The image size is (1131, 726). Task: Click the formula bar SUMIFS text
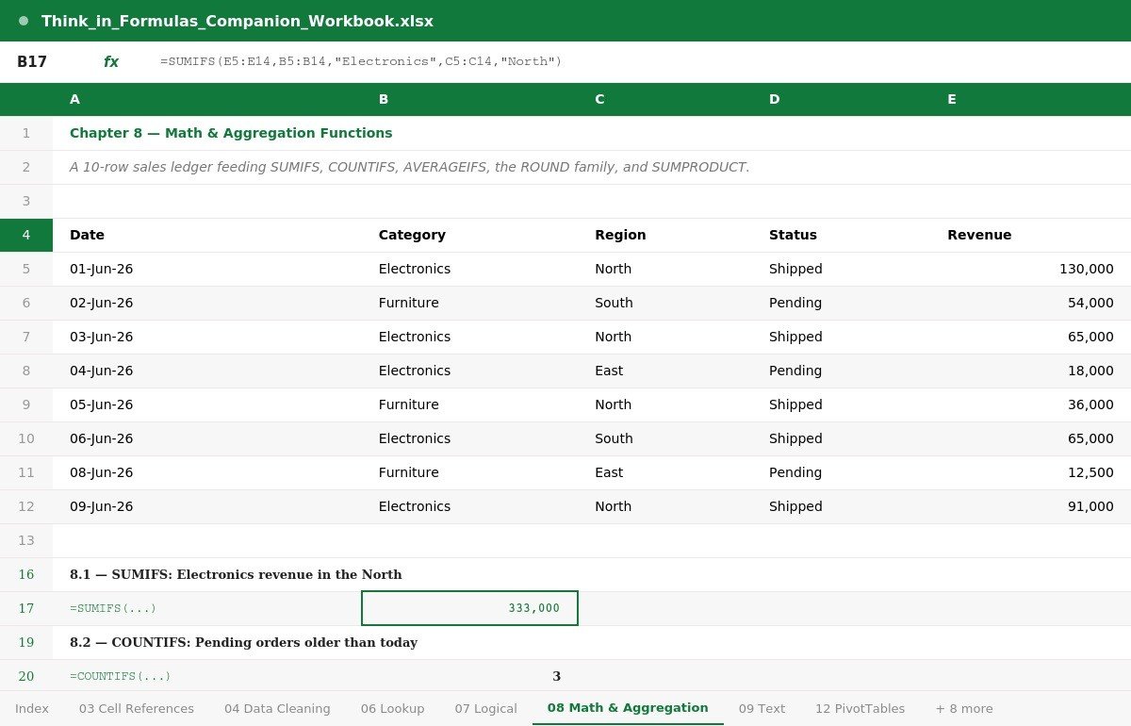(361, 61)
